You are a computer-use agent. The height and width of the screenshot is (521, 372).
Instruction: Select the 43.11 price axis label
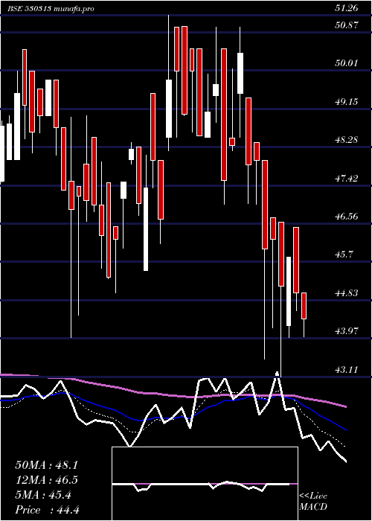(347, 369)
